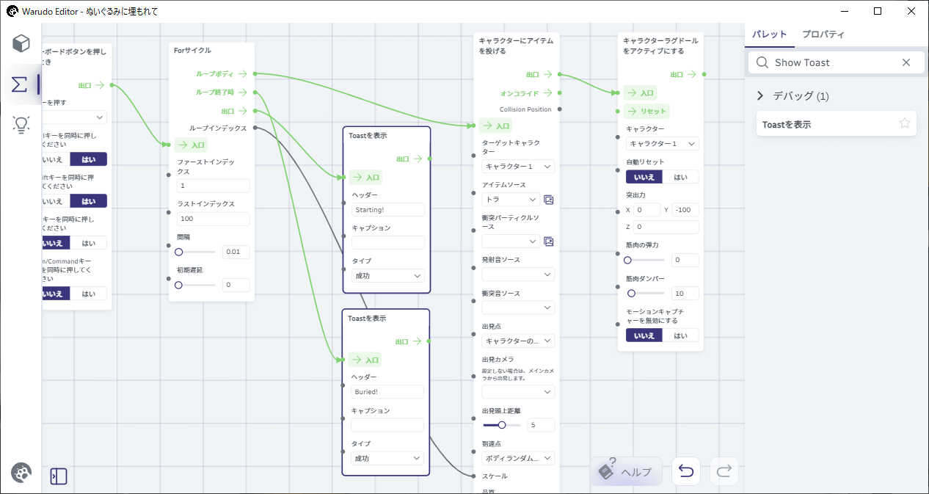Click the ヘッダー field containing Buried!
The image size is (929, 494).
[387, 392]
